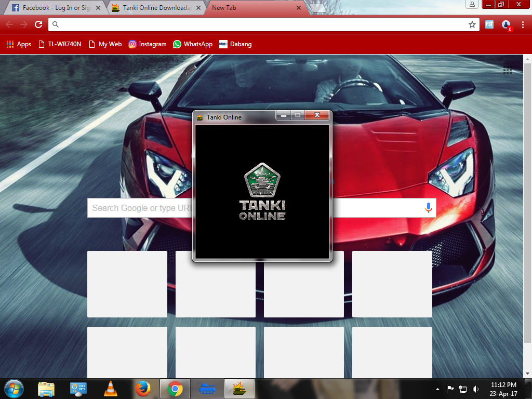Expand hidden icons in system tray
Screen dimensions: 532x399
point(437,389)
